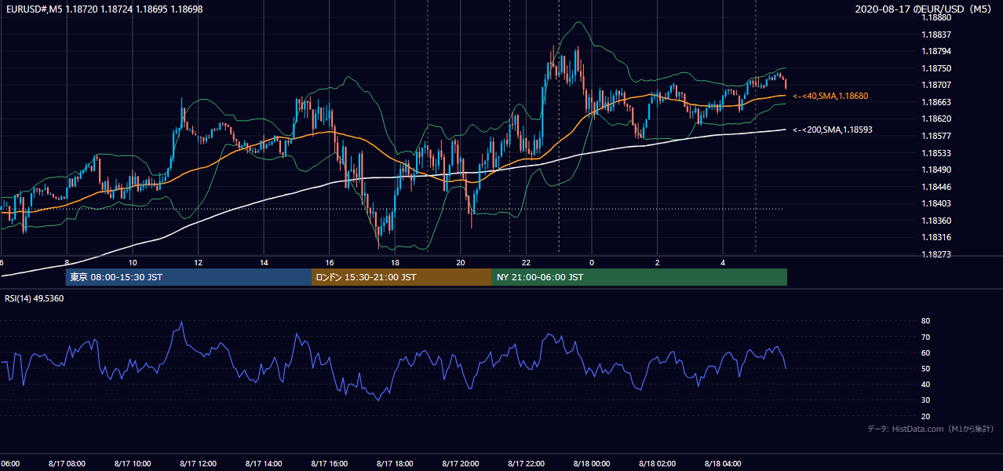Viewport: 1003px width, 471px height.
Task: Click the 8/18 02:00 bottom time label
Action: click(x=658, y=463)
